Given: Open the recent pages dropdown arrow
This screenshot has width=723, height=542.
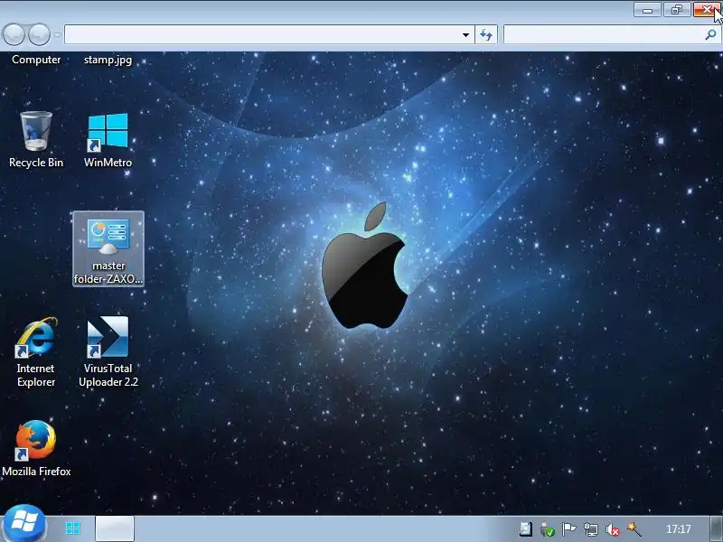Looking at the screenshot, I should pyautogui.click(x=58, y=34).
